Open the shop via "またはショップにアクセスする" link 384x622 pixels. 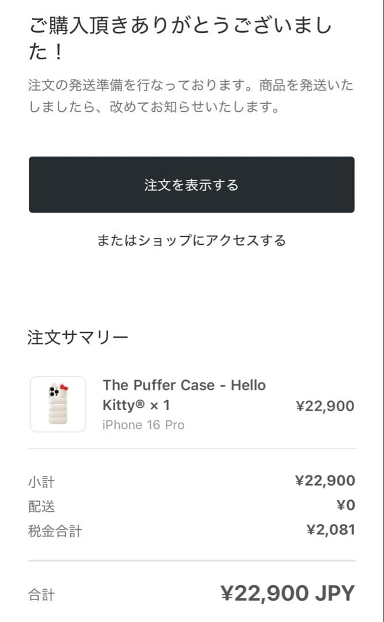[192, 241]
